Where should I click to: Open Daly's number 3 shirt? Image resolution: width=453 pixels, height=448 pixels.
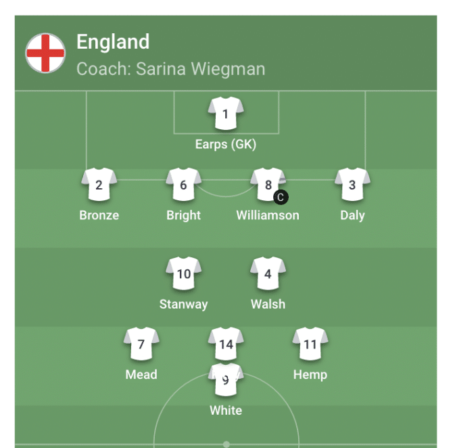point(352,184)
